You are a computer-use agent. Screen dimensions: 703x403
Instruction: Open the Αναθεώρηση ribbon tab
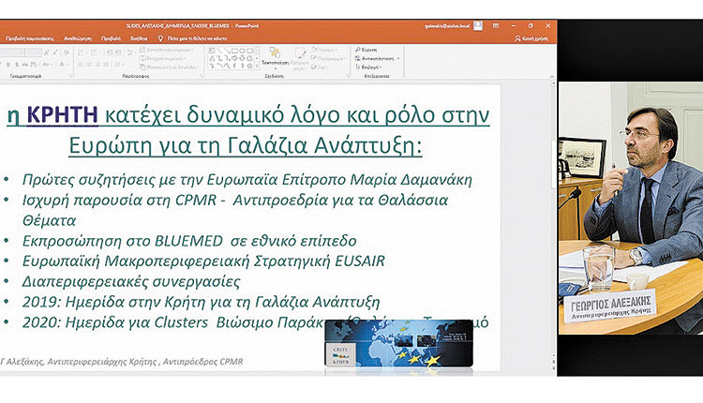(x=78, y=38)
